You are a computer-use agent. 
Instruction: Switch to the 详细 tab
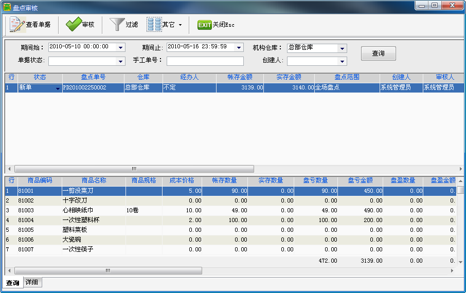click(x=32, y=283)
